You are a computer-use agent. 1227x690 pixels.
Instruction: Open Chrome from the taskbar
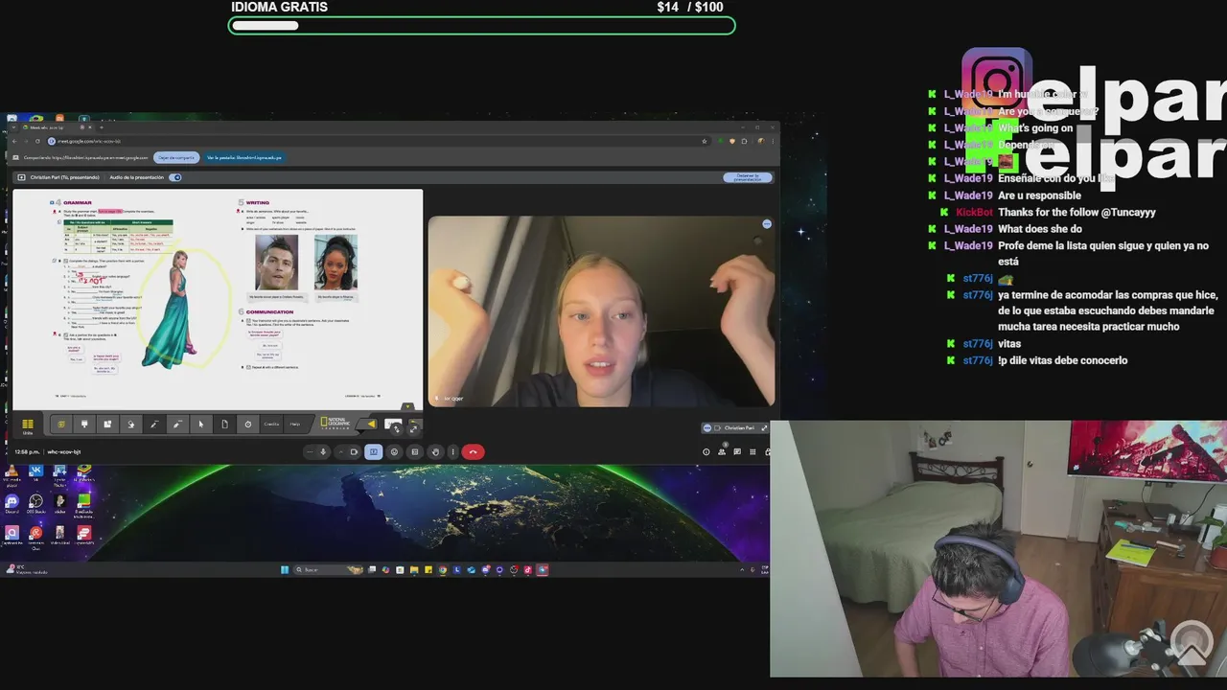click(x=443, y=569)
